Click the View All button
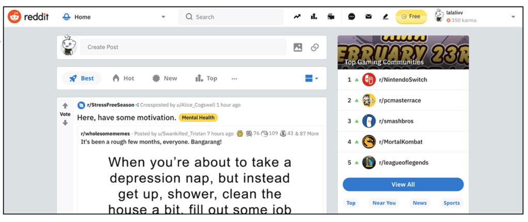 point(403,185)
